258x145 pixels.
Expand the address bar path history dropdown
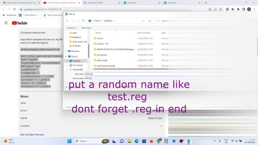[x=144, y=21]
